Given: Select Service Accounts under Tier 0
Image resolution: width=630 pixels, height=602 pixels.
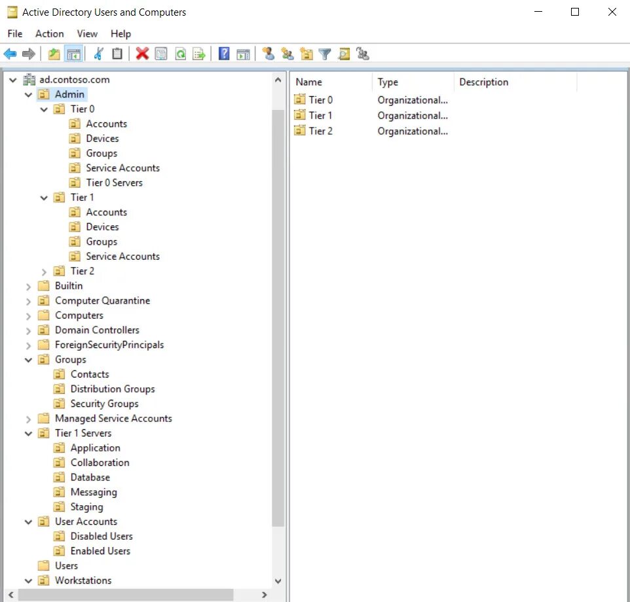Looking at the screenshot, I should coord(122,168).
